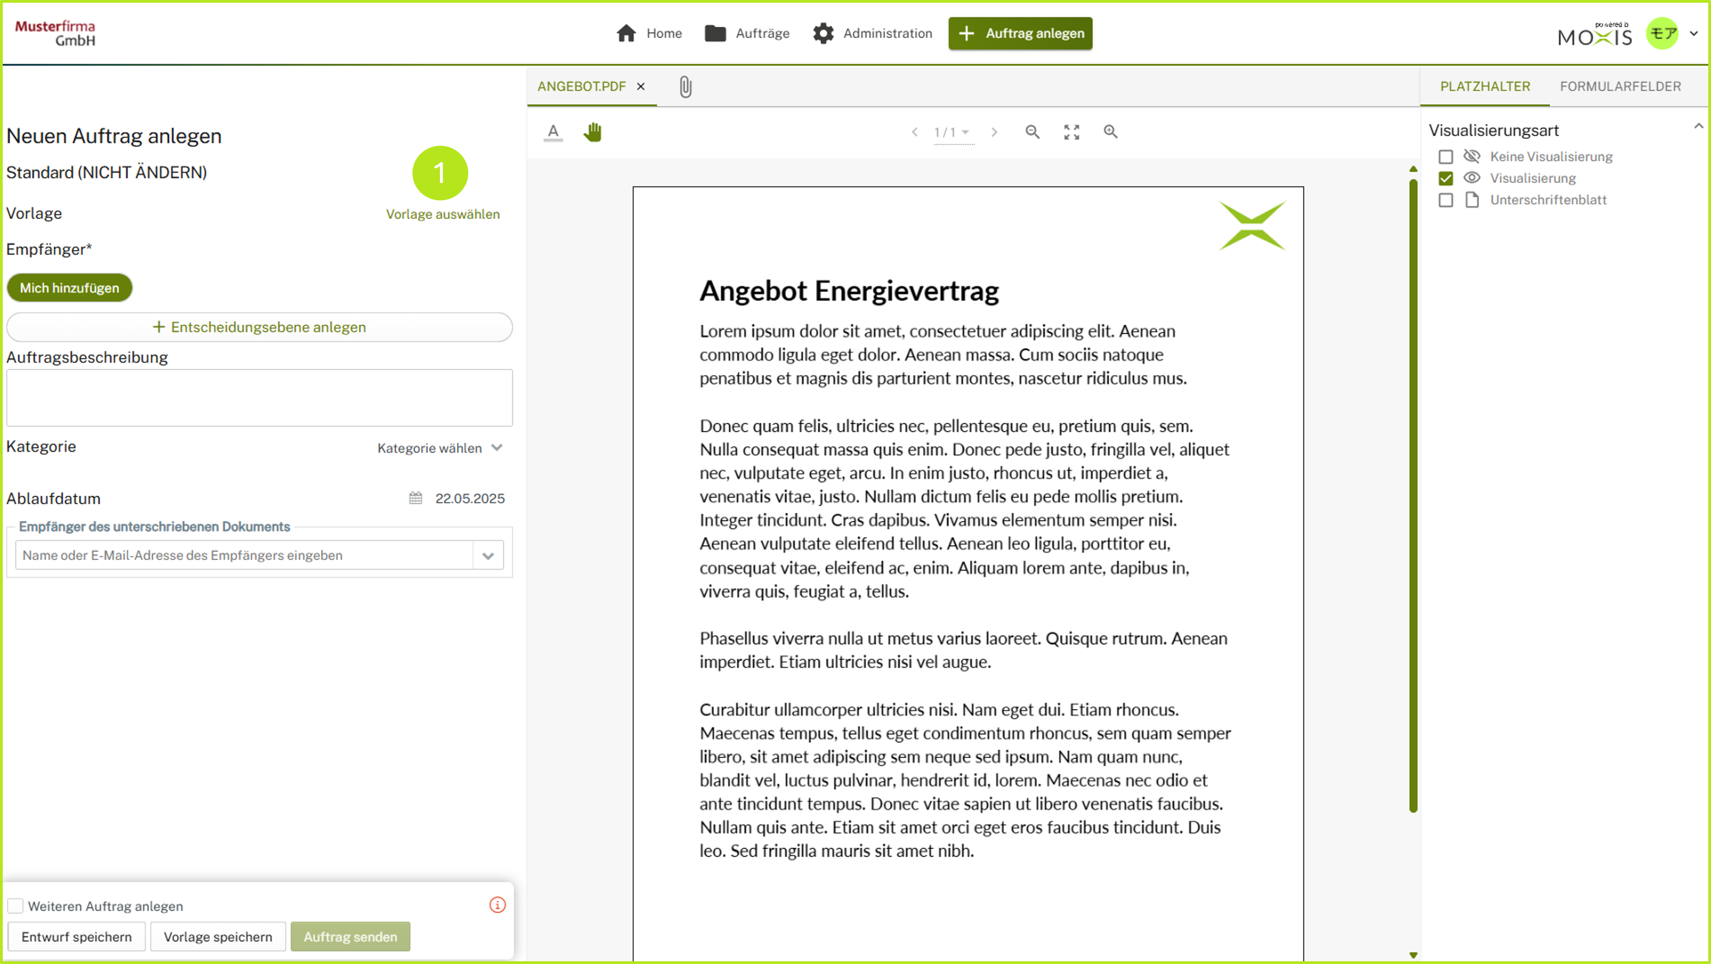The height and width of the screenshot is (964, 1711).
Task: Open the Aufträge menu
Action: [x=747, y=33]
